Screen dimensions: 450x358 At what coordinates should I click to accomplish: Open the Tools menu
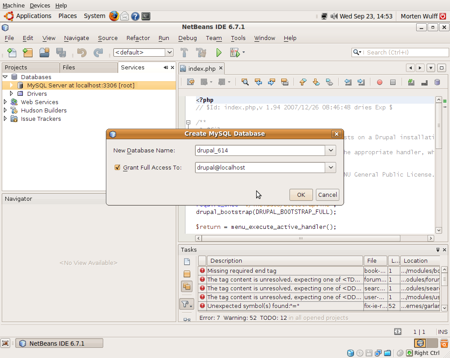238,38
